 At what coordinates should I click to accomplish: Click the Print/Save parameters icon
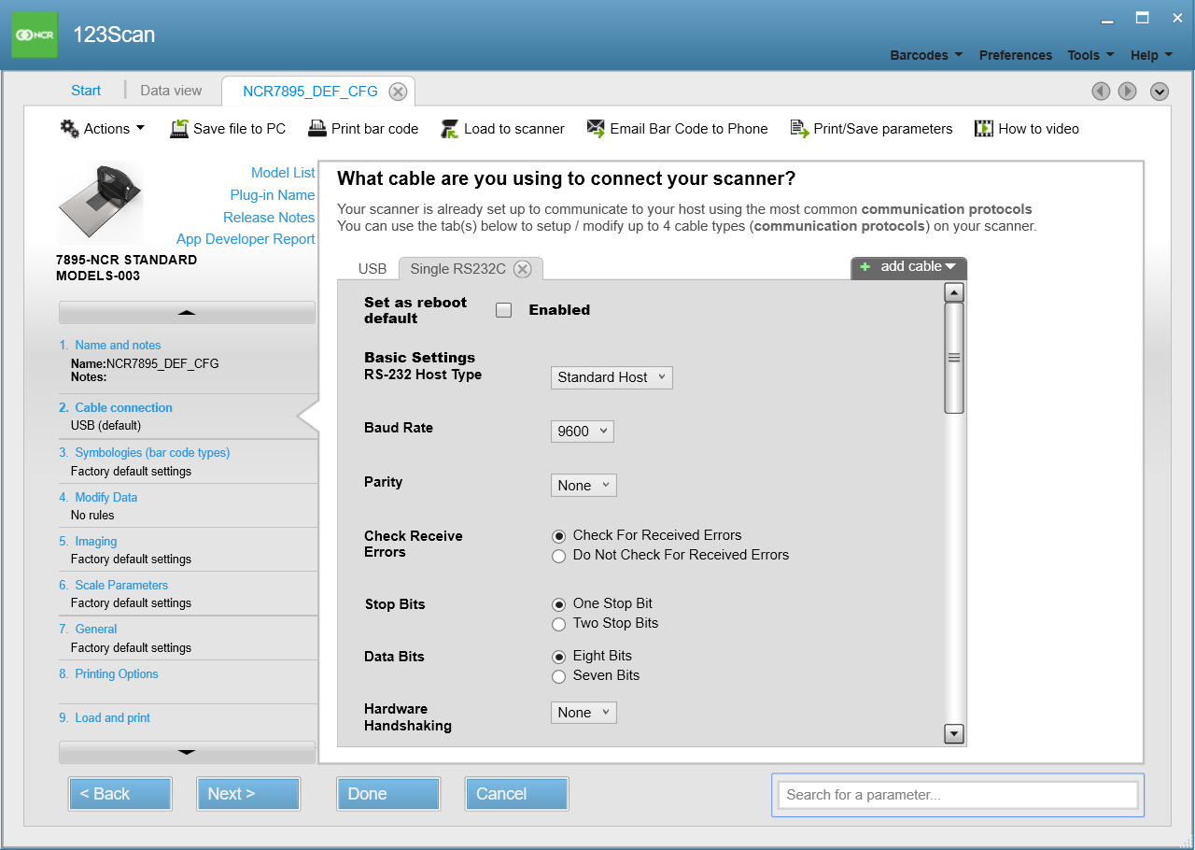799,129
